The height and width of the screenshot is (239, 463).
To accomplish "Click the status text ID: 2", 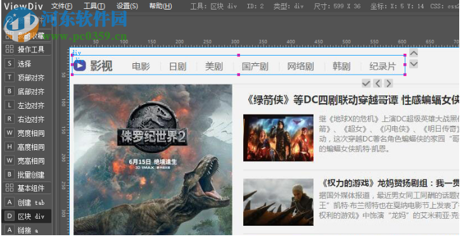I will point(255,6).
